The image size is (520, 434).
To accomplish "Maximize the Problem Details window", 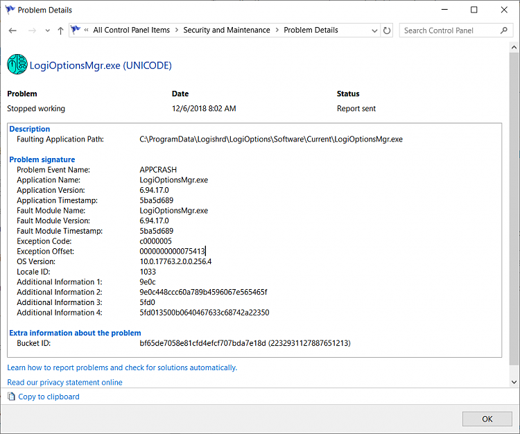I will point(474,10).
